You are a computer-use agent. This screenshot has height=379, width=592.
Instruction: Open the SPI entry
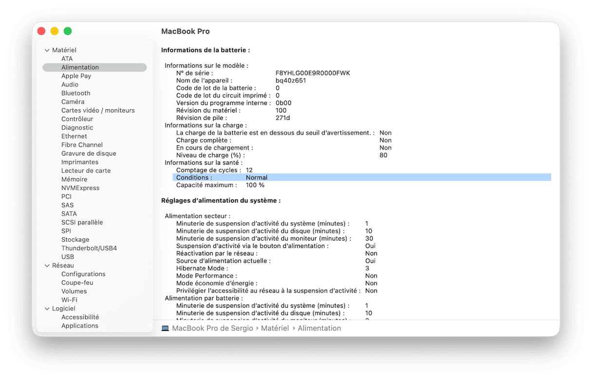pyautogui.click(x=66, y=231)
